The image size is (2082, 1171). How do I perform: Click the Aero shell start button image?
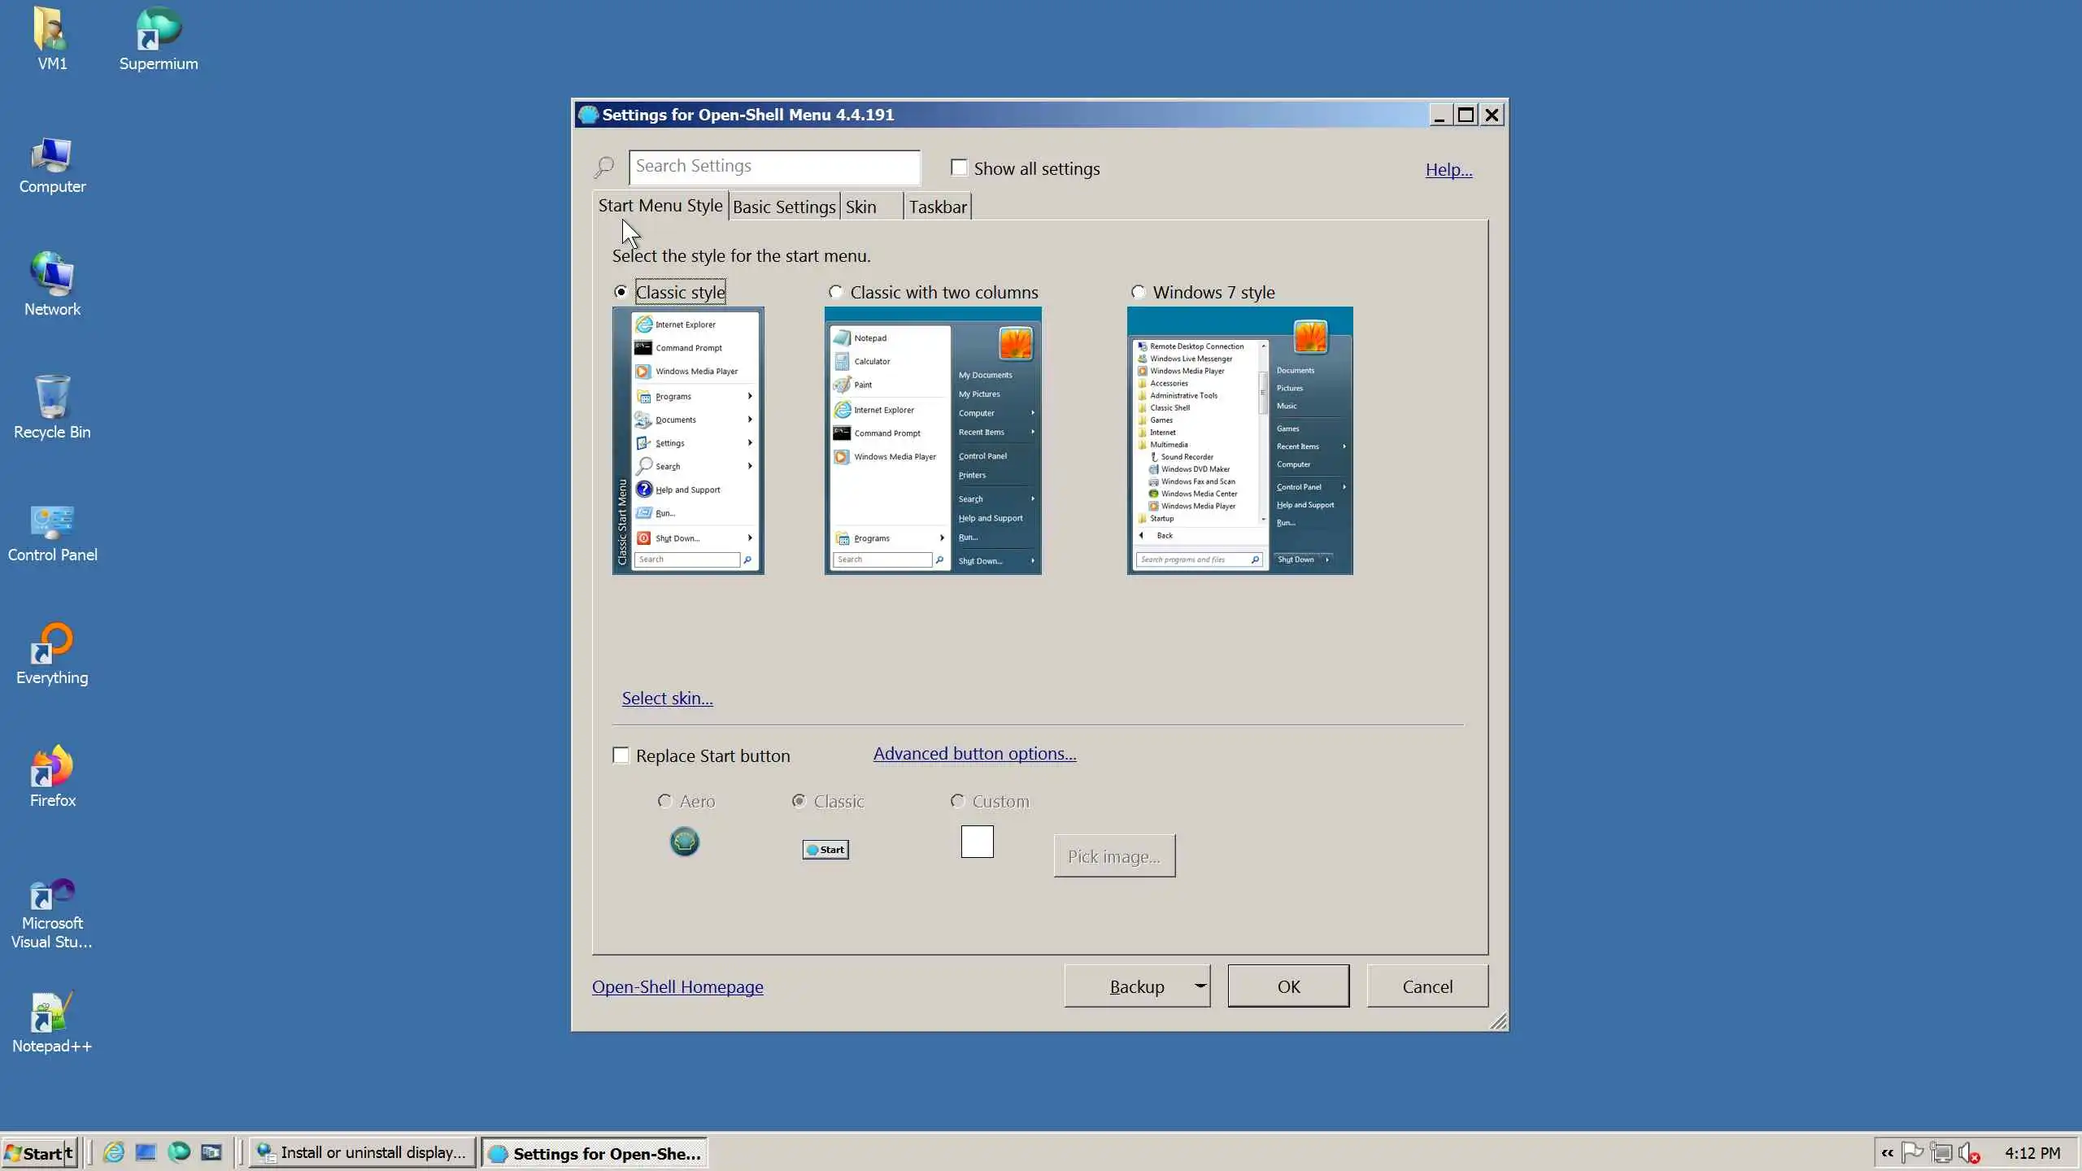[x=684, y=842]
